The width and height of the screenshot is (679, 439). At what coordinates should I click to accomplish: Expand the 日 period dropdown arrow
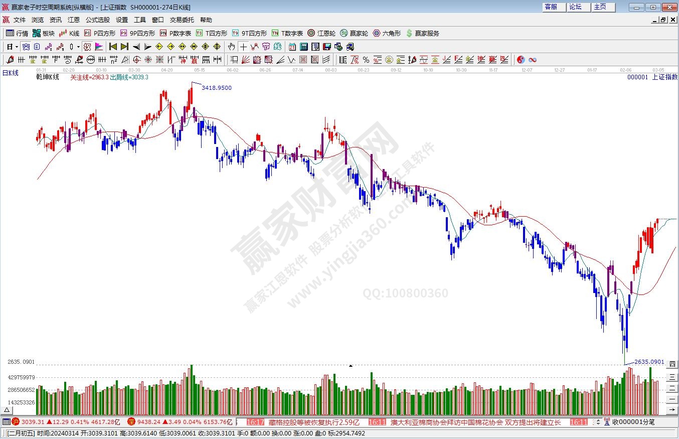17,47
